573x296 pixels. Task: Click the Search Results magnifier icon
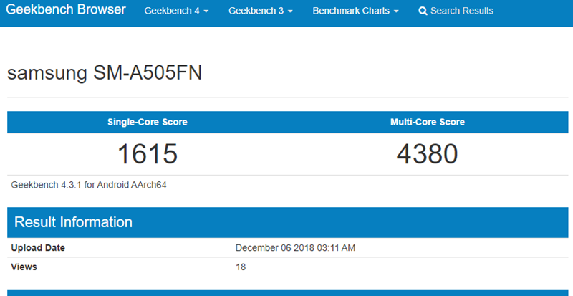(x=423, y=11)
